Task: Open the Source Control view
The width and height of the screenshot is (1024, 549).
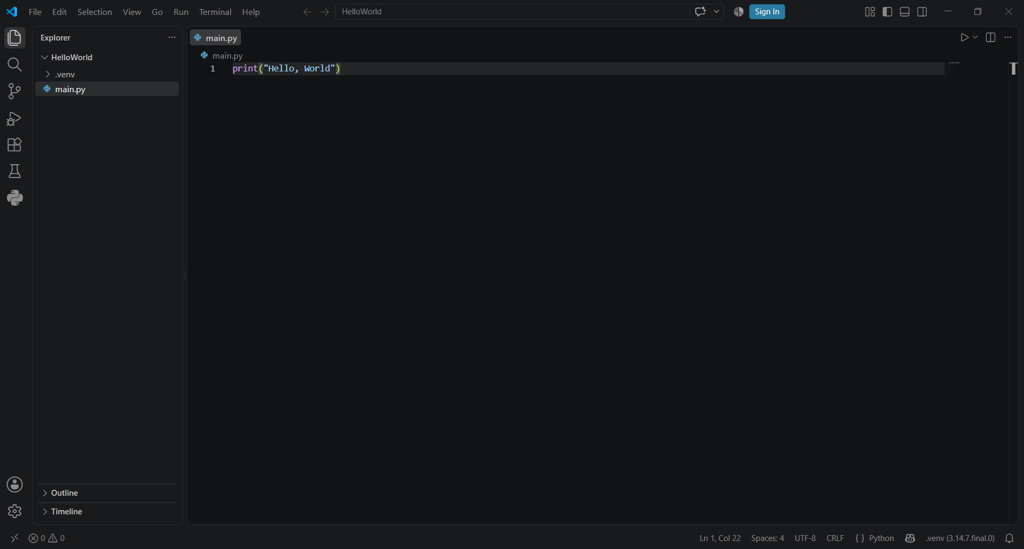Action: point(15,91)
